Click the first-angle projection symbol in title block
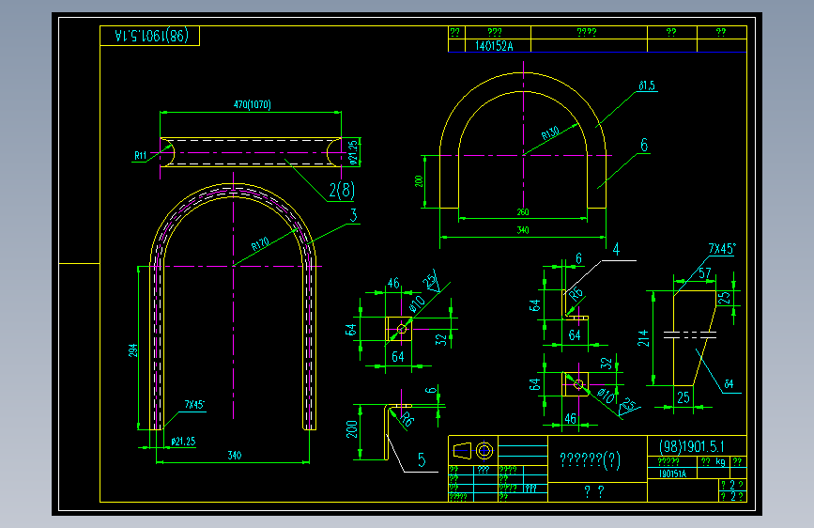Screen dimensions: 814x528 473,451
